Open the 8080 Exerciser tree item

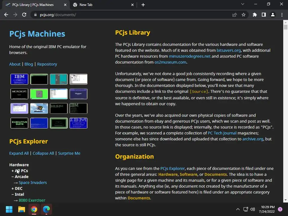(32, 200)
